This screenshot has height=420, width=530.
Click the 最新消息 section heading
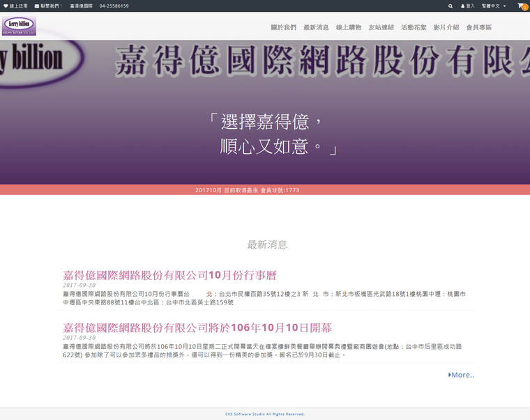[x=267, y=244]
